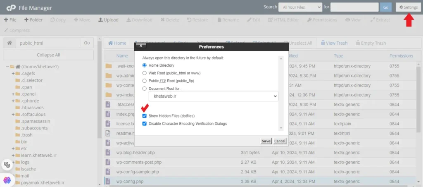The width and height of the screenshot is (423, 187).
Task: Create a new folder with + Folder
Action: pos(33,20)
